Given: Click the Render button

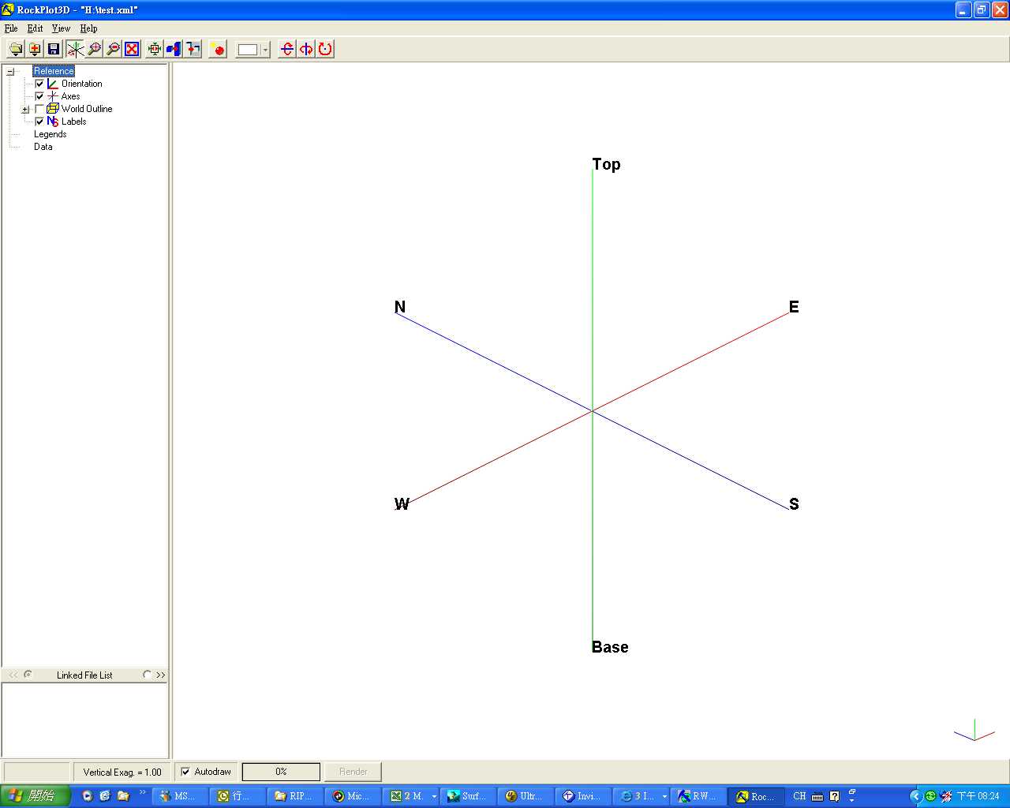Looking at the screenshot, I should (353, 772).
